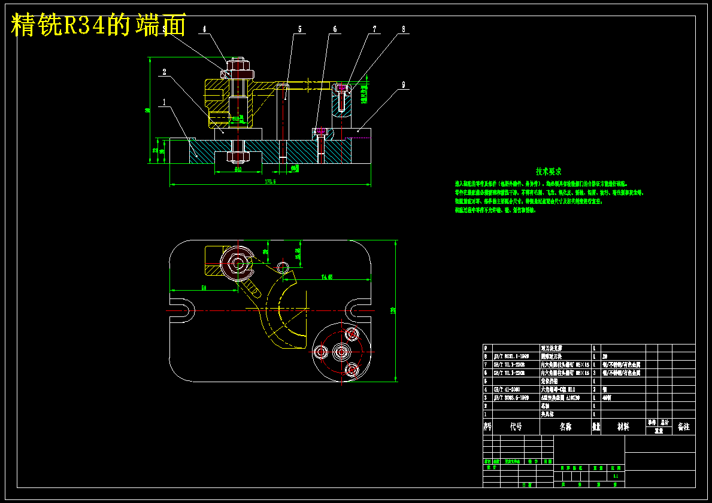Click balloon number 8 above the section view
Screen dimensions: 712x503
coord(403,29)
